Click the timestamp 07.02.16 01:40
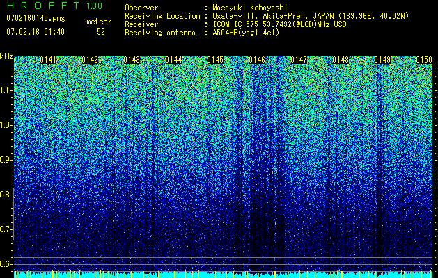Image resolution: width=438 pixels, height=278 pixels. [36, 32]
